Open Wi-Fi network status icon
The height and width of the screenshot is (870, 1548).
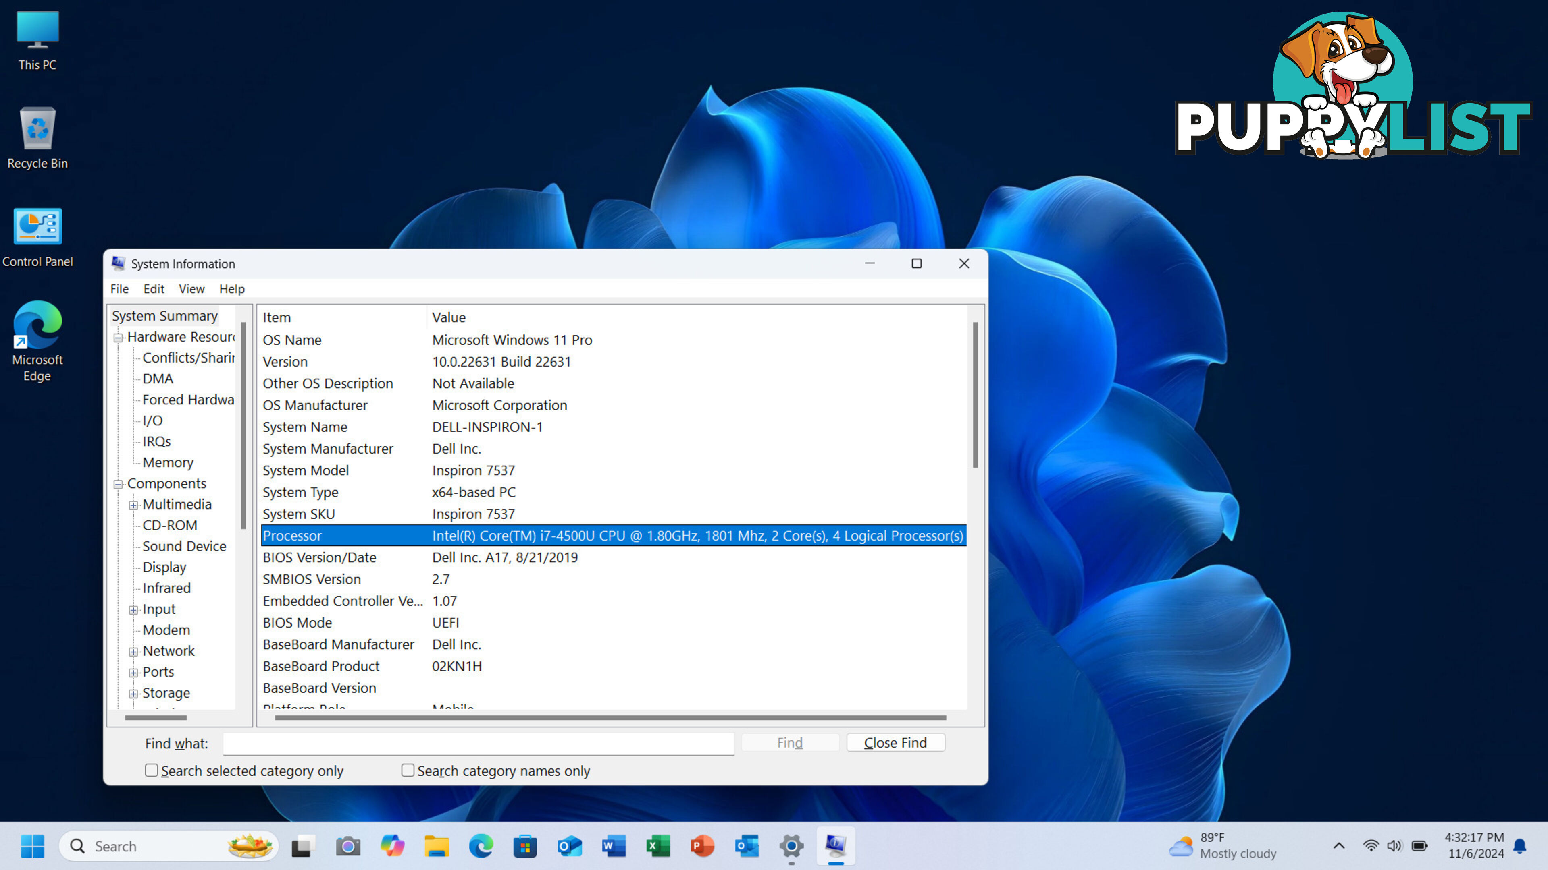pos(1371,846)
